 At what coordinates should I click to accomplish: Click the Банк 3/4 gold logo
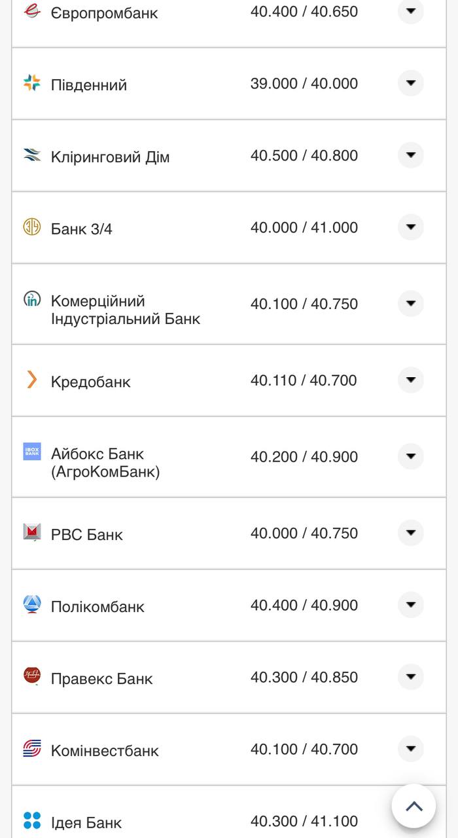[32, 227]
